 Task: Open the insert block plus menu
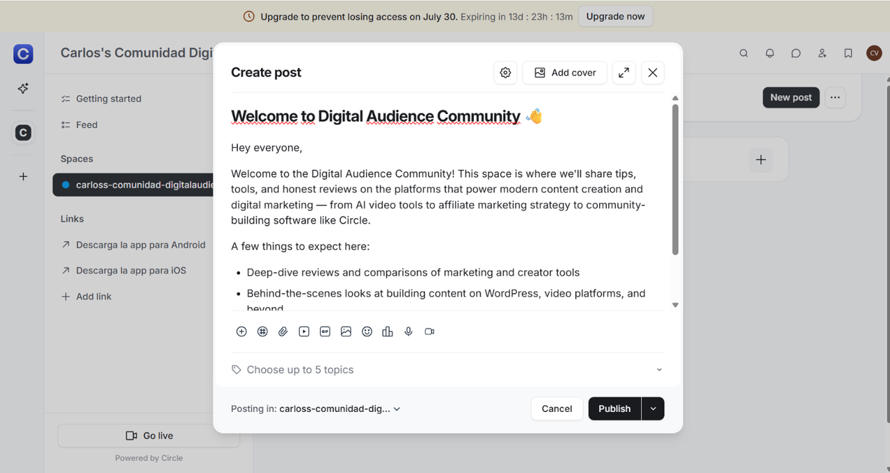pos(241,332)
